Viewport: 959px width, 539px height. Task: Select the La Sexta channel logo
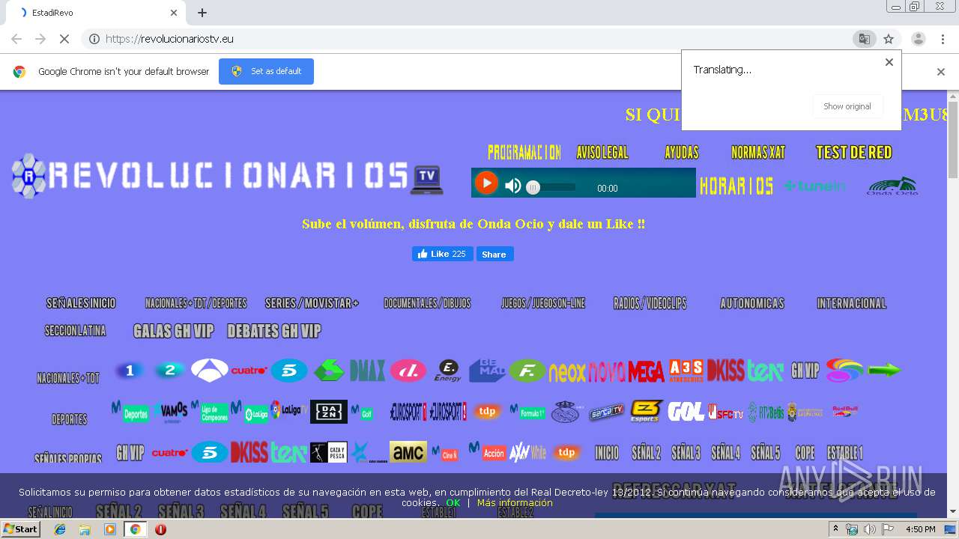329,371
